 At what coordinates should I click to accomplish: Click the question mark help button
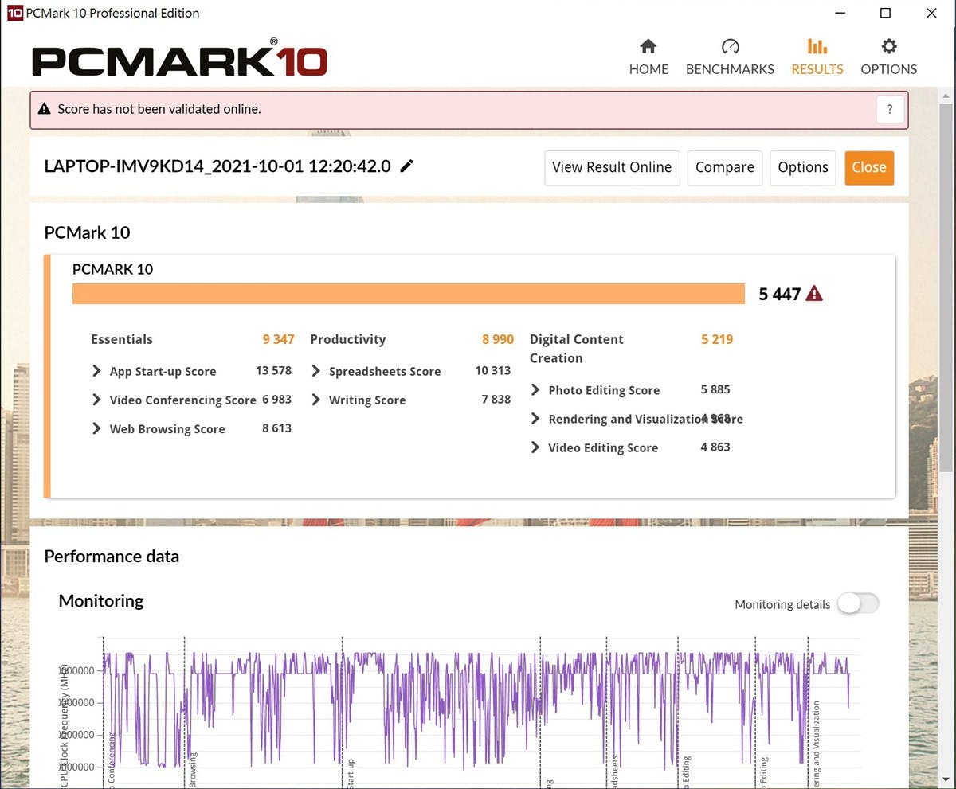click(891, 109)
